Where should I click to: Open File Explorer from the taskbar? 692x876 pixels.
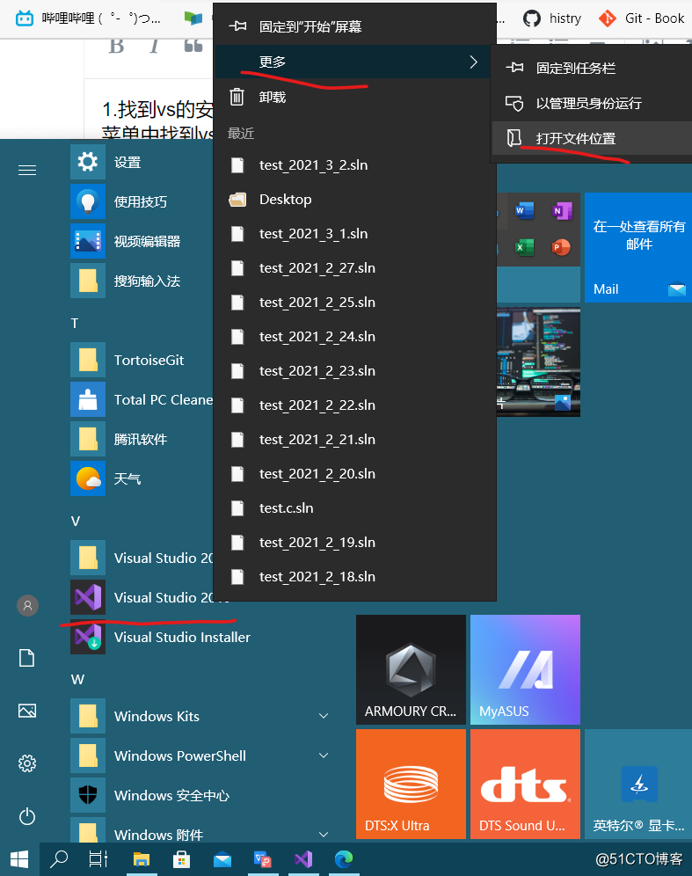[142, 859]
